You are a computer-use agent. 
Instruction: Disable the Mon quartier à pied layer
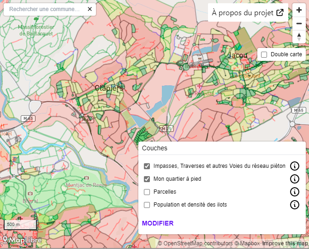click(x=147, y=179)
